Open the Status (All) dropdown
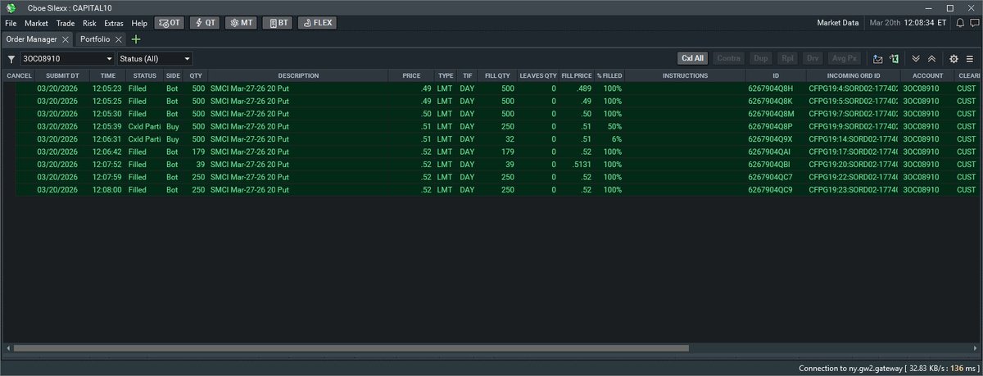 pyautogui.click(x=155, y=59)
